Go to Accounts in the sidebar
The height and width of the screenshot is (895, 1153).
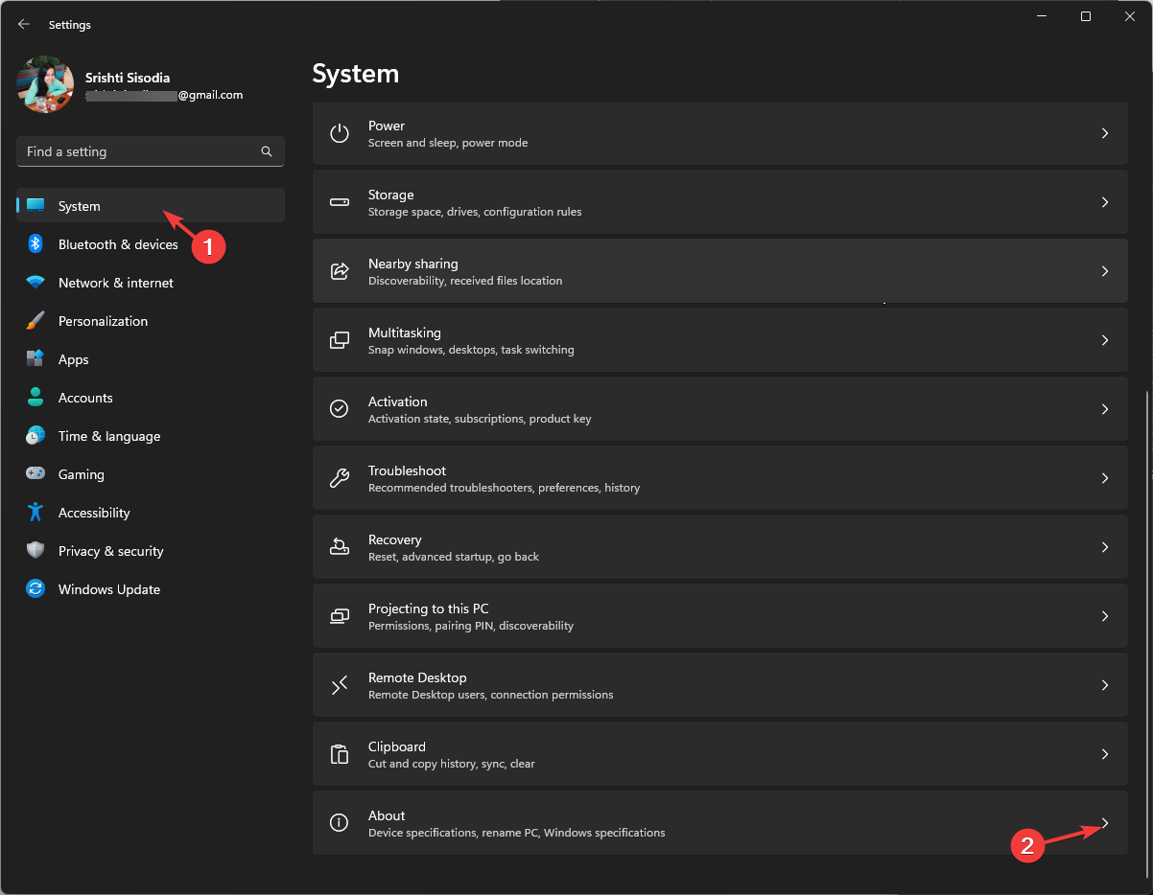pyautogui.click(x=85, y=398)
